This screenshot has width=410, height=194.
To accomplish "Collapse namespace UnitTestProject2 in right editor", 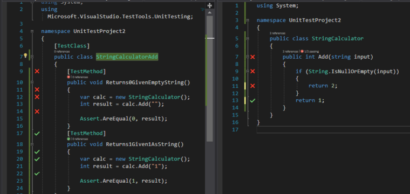I will pos(248,20).
